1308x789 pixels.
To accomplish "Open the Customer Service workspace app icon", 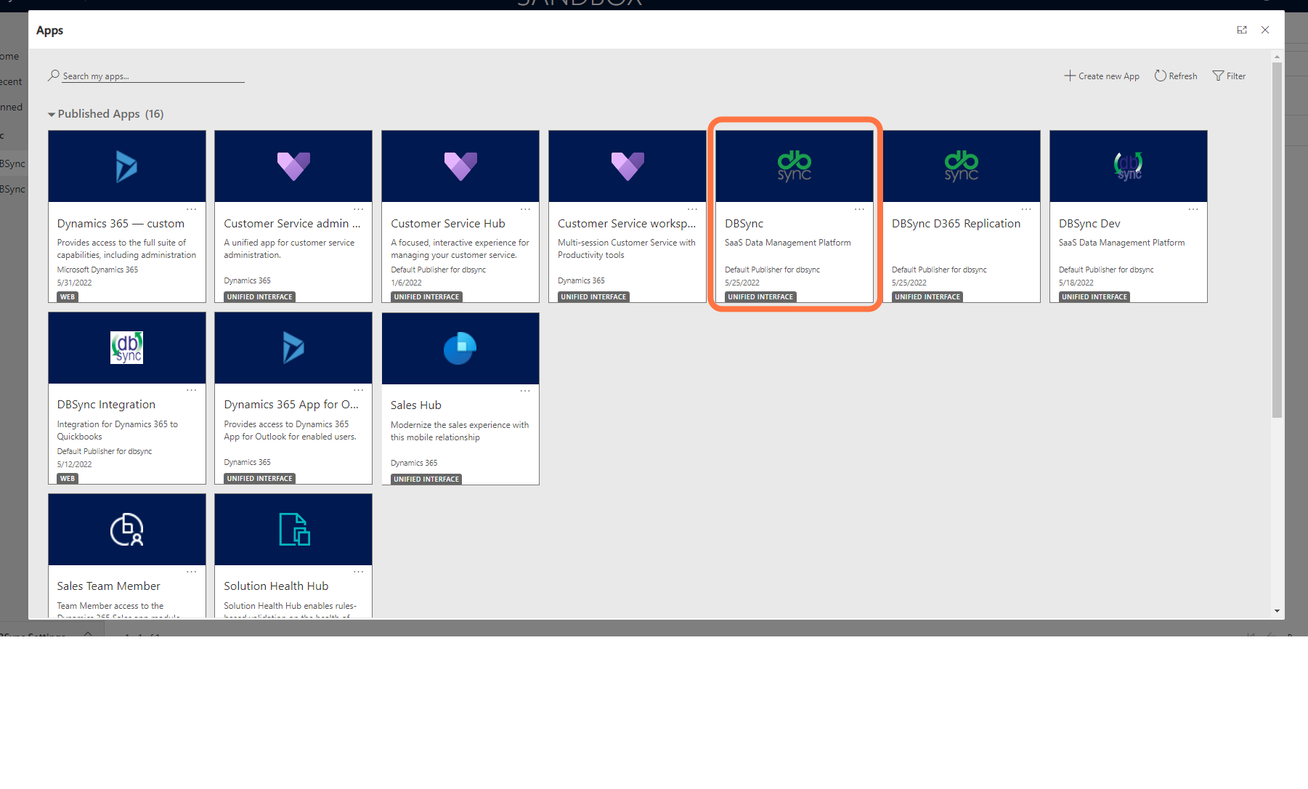I will pyautogui.click(x=627, y=166).
